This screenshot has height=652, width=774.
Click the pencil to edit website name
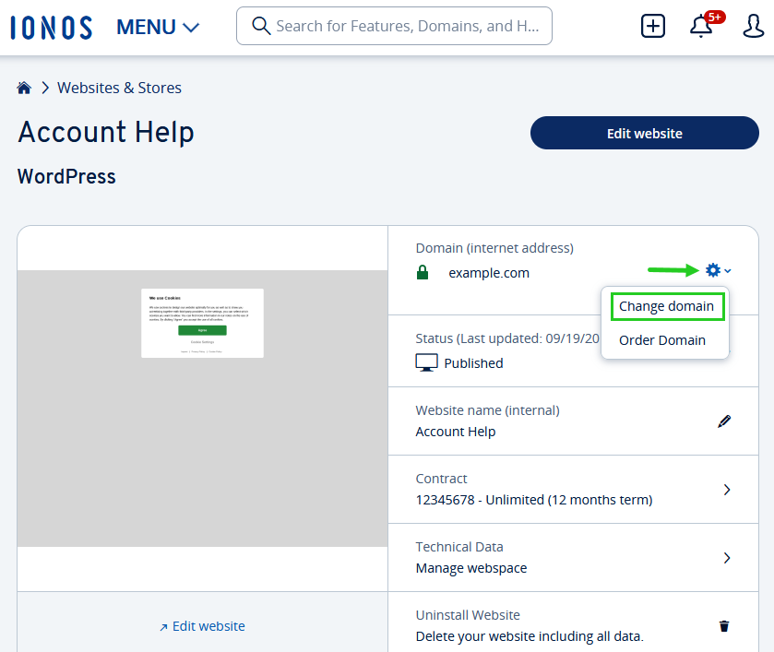point(724,421)
